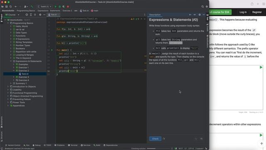Run the first code sample in browser window
The image size is (266, 150).
pos(261,67)
